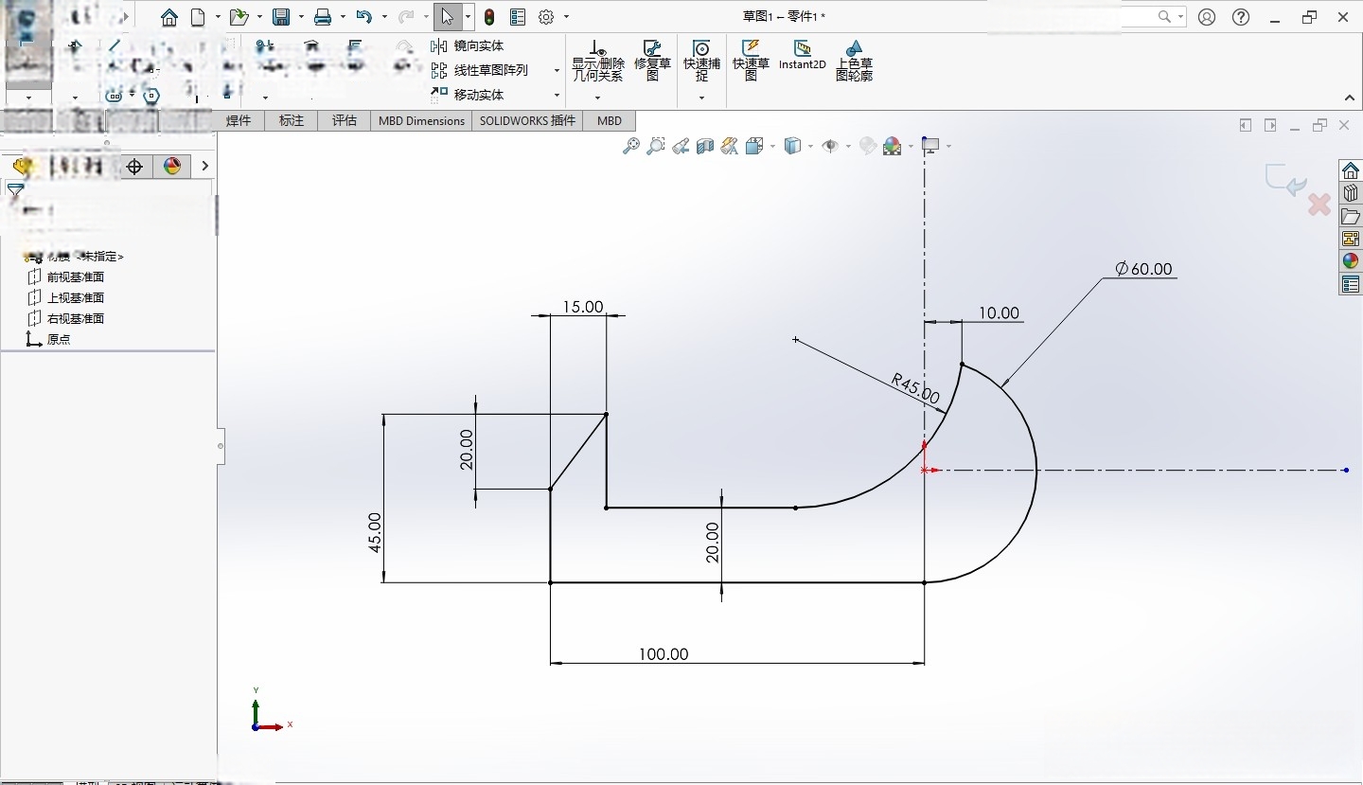Open dropdown under 快速捕捉
This screenshot has height=785, width=1363.
pos(701,98)
